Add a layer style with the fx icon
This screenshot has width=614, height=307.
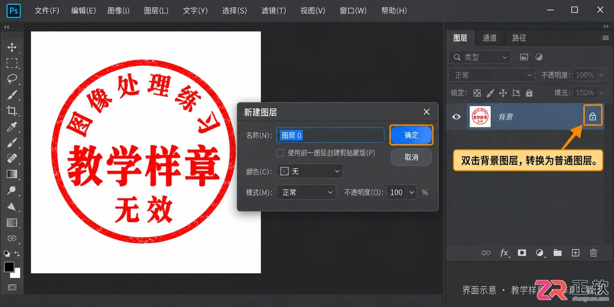tap(504, 253)
